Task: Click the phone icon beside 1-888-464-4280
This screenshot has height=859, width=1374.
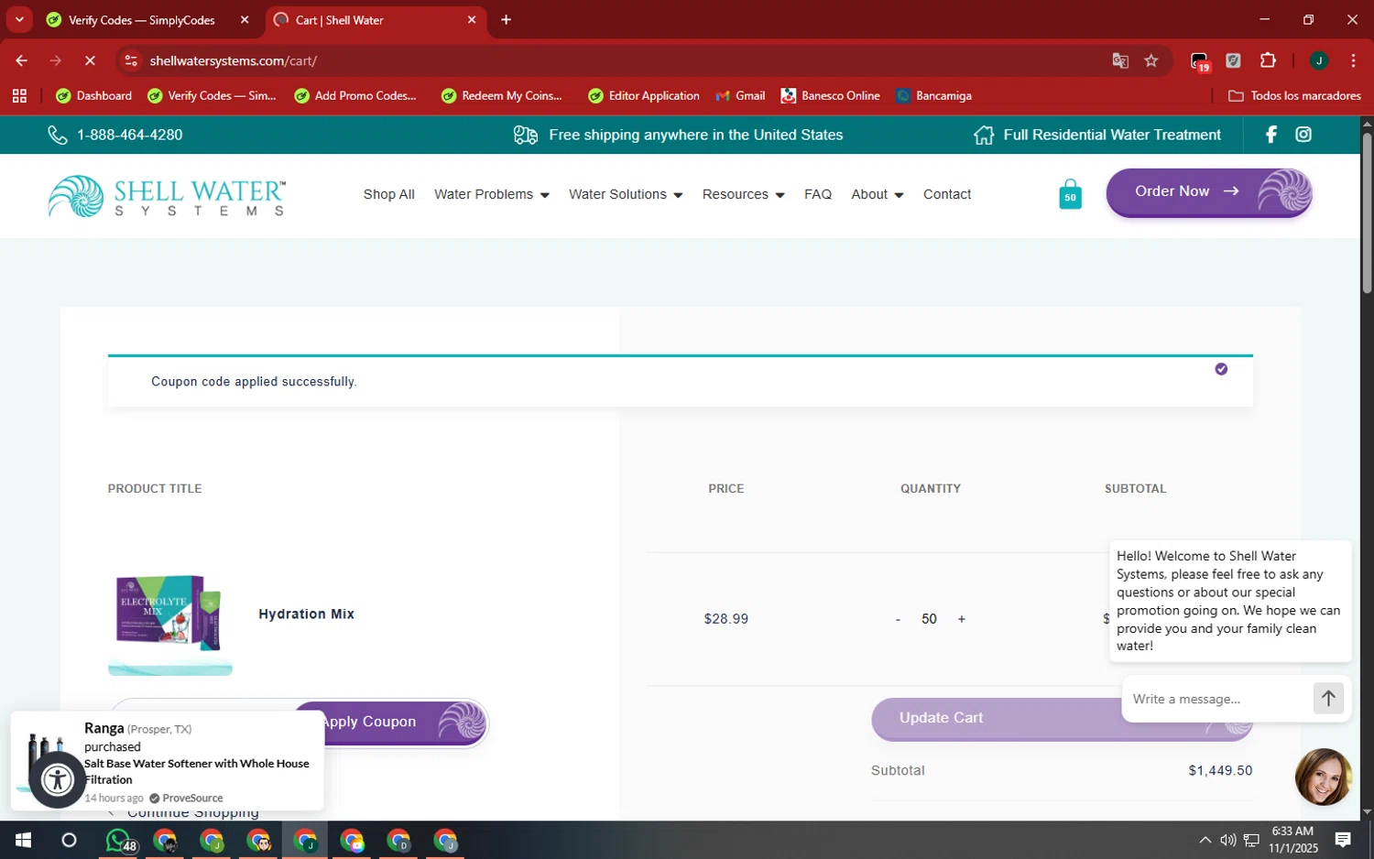Action: tap(58, 136)
